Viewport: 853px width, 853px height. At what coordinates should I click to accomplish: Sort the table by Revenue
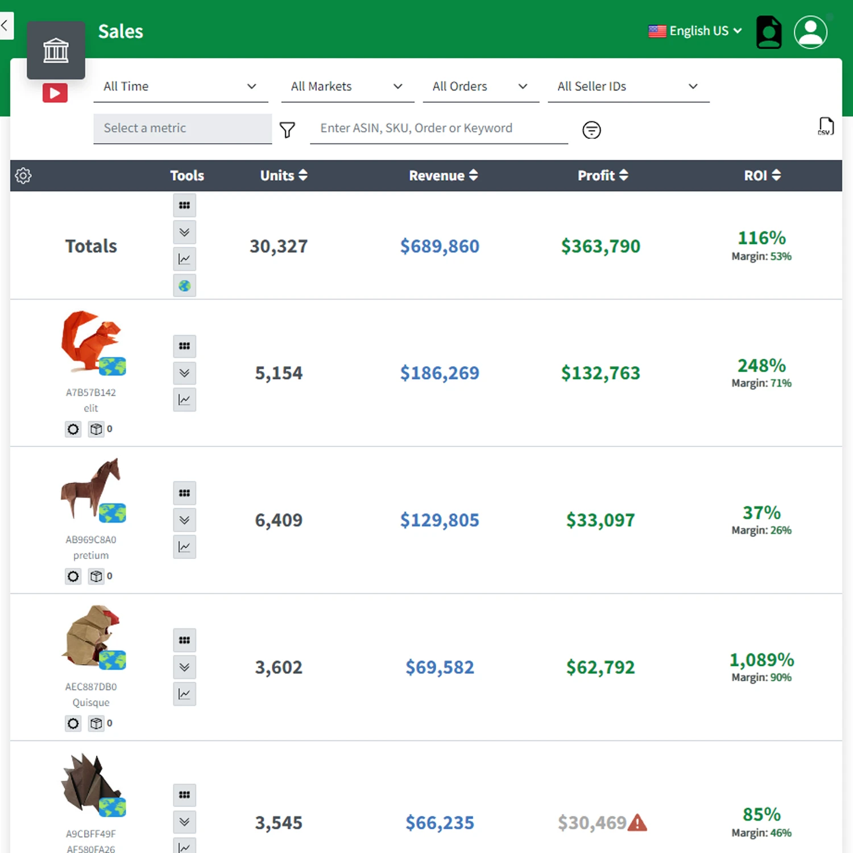pos(443,176)
